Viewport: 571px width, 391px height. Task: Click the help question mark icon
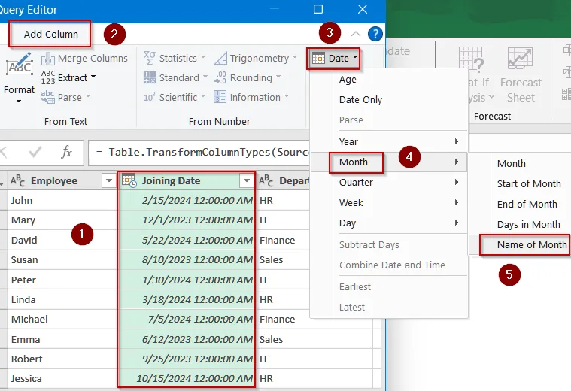coord(375,34)
